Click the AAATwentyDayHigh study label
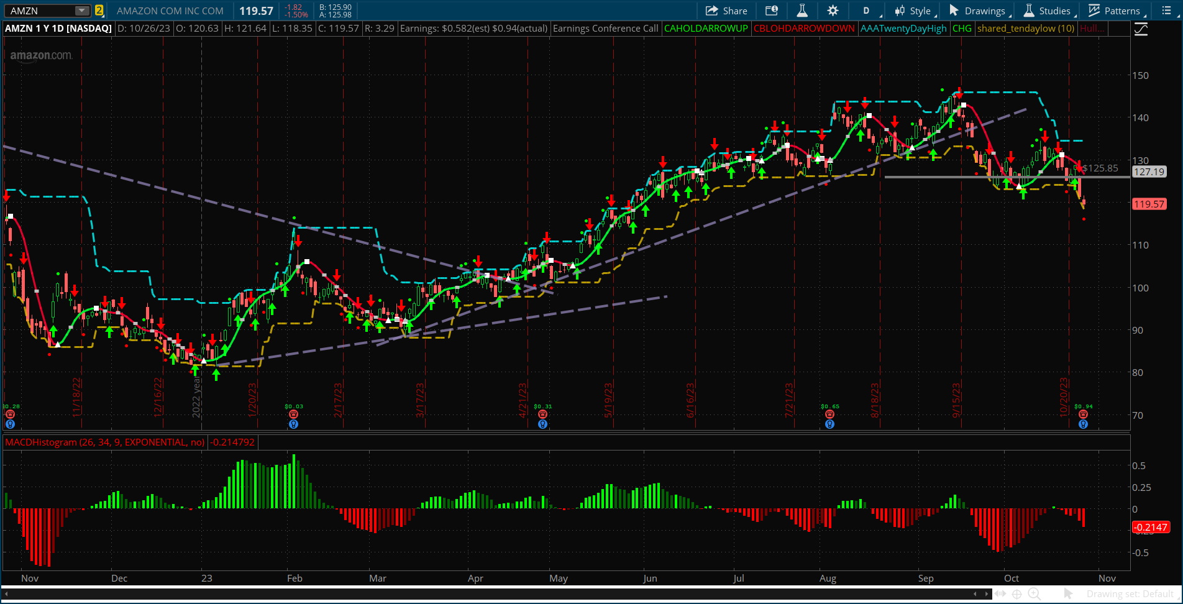 903,29
